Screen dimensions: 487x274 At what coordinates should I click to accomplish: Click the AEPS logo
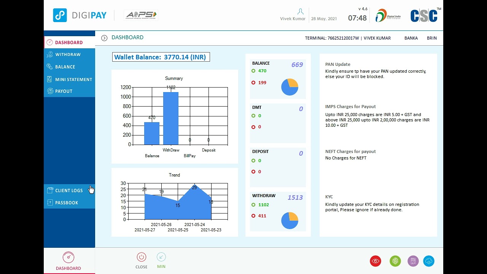141,15
